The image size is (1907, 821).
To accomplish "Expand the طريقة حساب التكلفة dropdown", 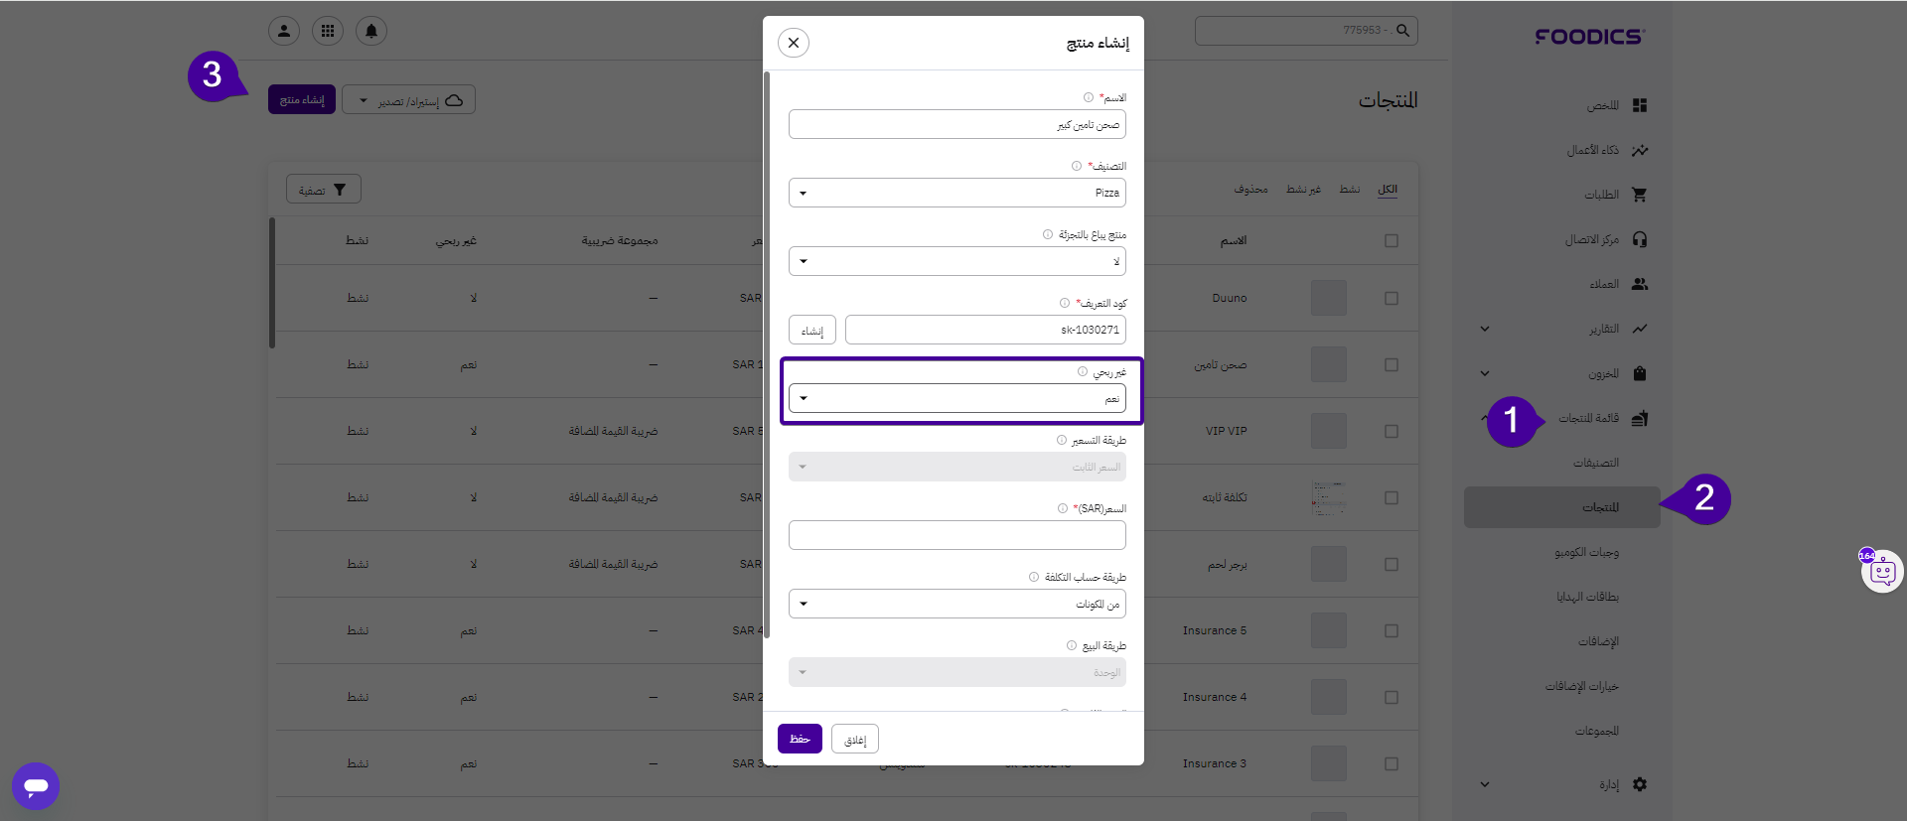I will click(x=957, y=604).
